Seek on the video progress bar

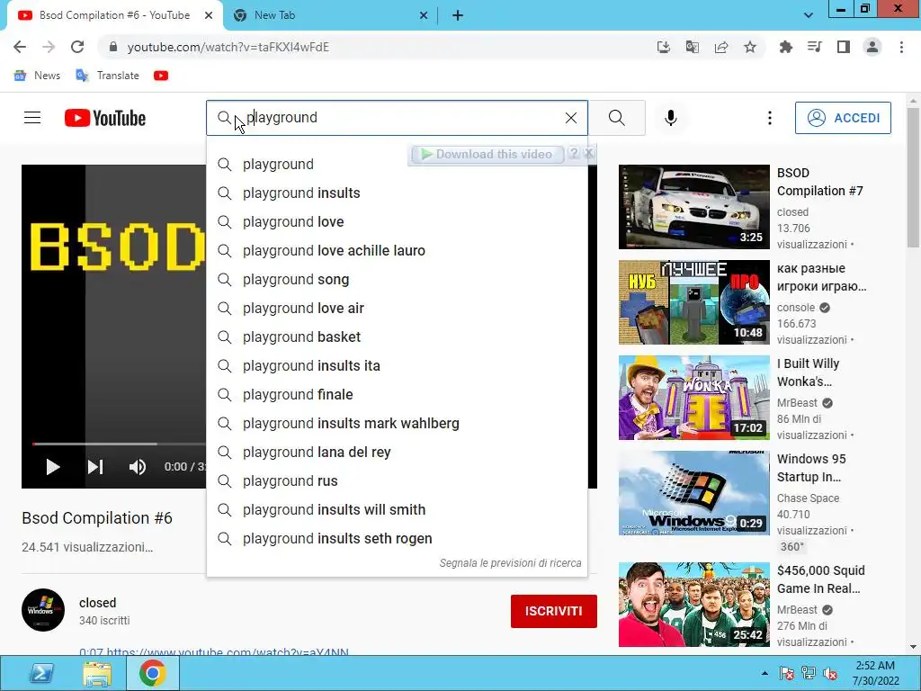[x=119, y=444]
